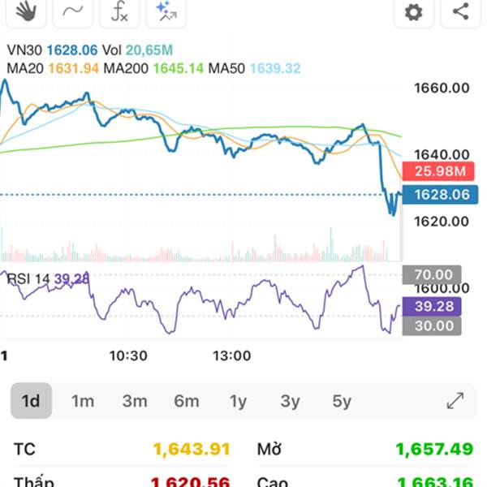Tap the AI sparkle trend analysis icon

[166, 12]
